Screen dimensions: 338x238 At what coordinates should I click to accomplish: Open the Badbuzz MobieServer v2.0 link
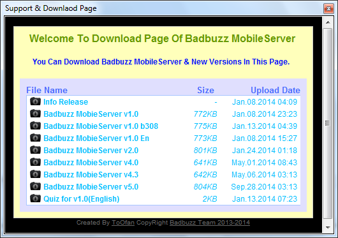point(91,150)
